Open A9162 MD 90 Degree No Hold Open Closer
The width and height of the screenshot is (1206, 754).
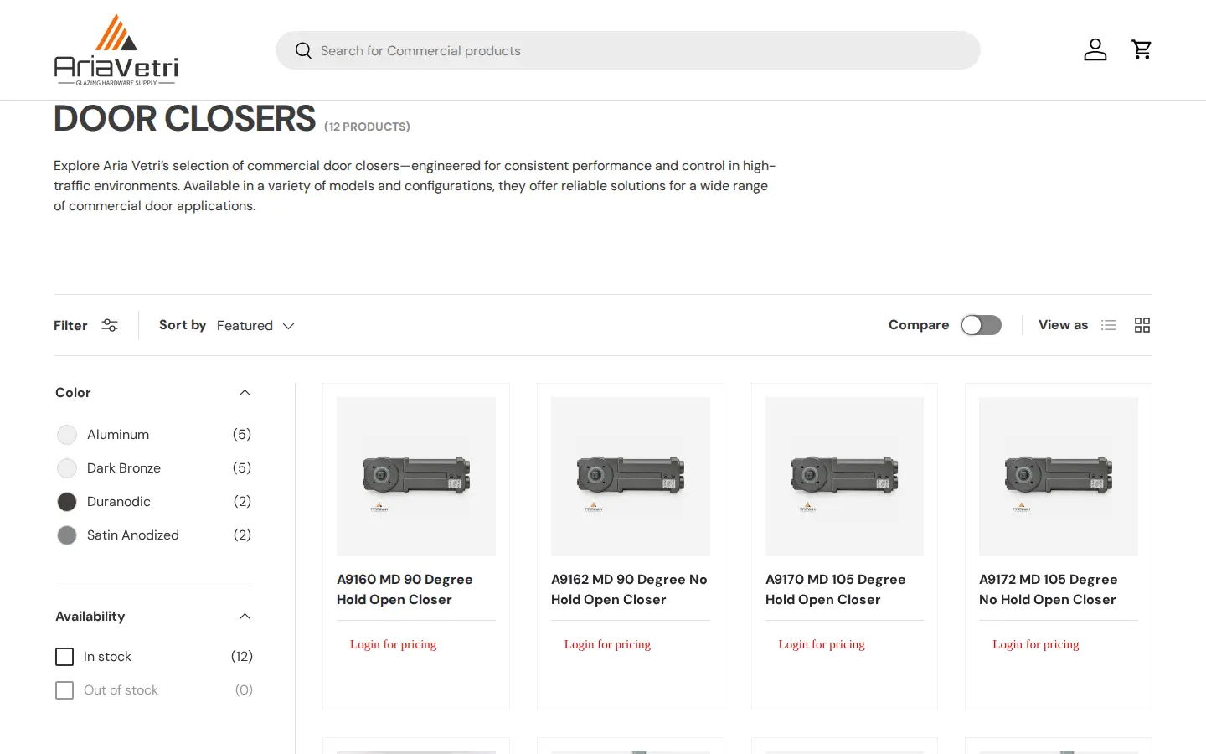point(629,590)
